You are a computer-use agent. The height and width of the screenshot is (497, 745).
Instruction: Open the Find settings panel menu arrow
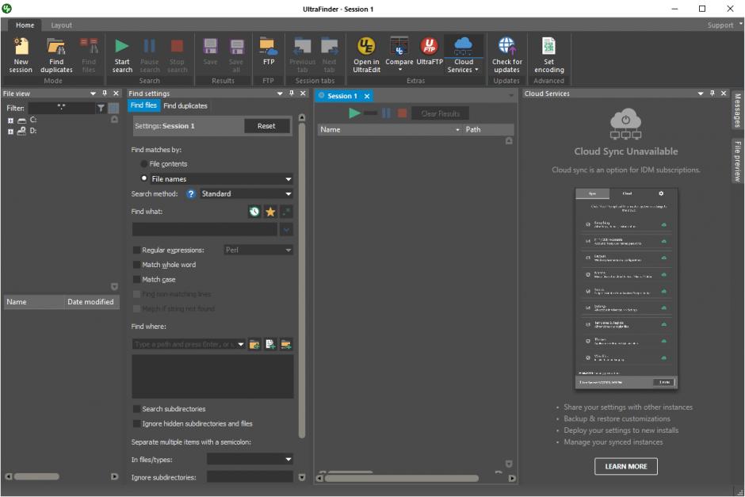click(x=281, y=93)
